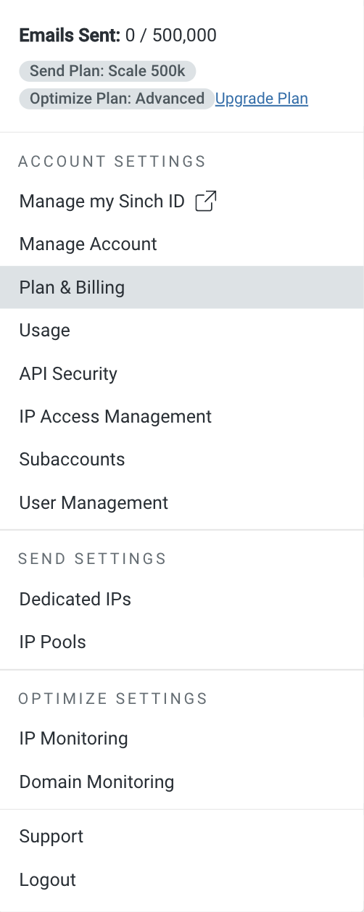Viewport: 364px width, 912px height.
Task: Select IP Pools
Action: click(x=182, y=642)
